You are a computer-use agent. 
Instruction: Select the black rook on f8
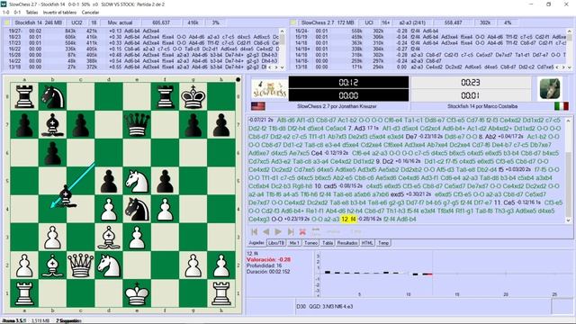(x=165, y=96)
